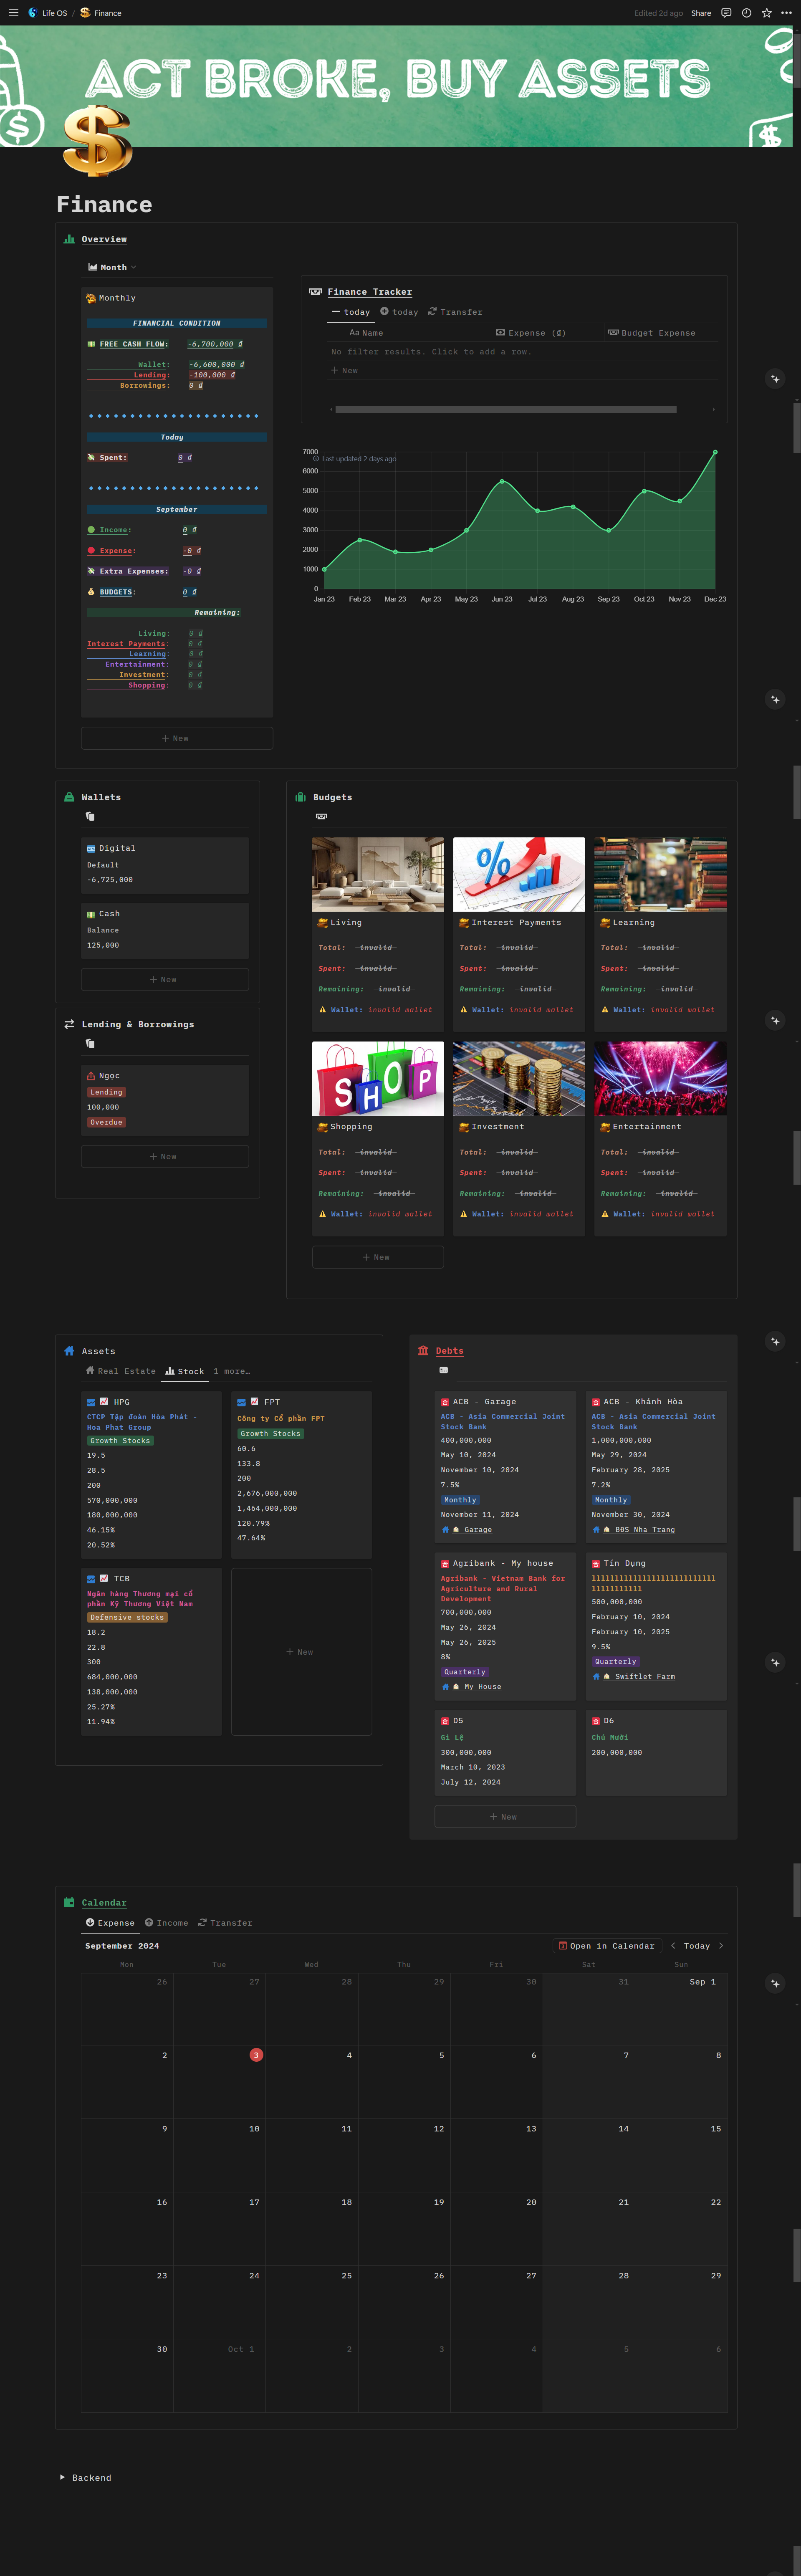Viewport: 801px width, 2576px height.
Task: Switch to the Income calendar tab
Action: [166, 1923]
